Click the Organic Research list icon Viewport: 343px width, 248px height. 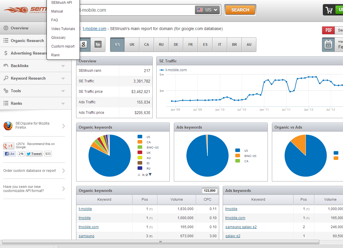tap(6, 41)
